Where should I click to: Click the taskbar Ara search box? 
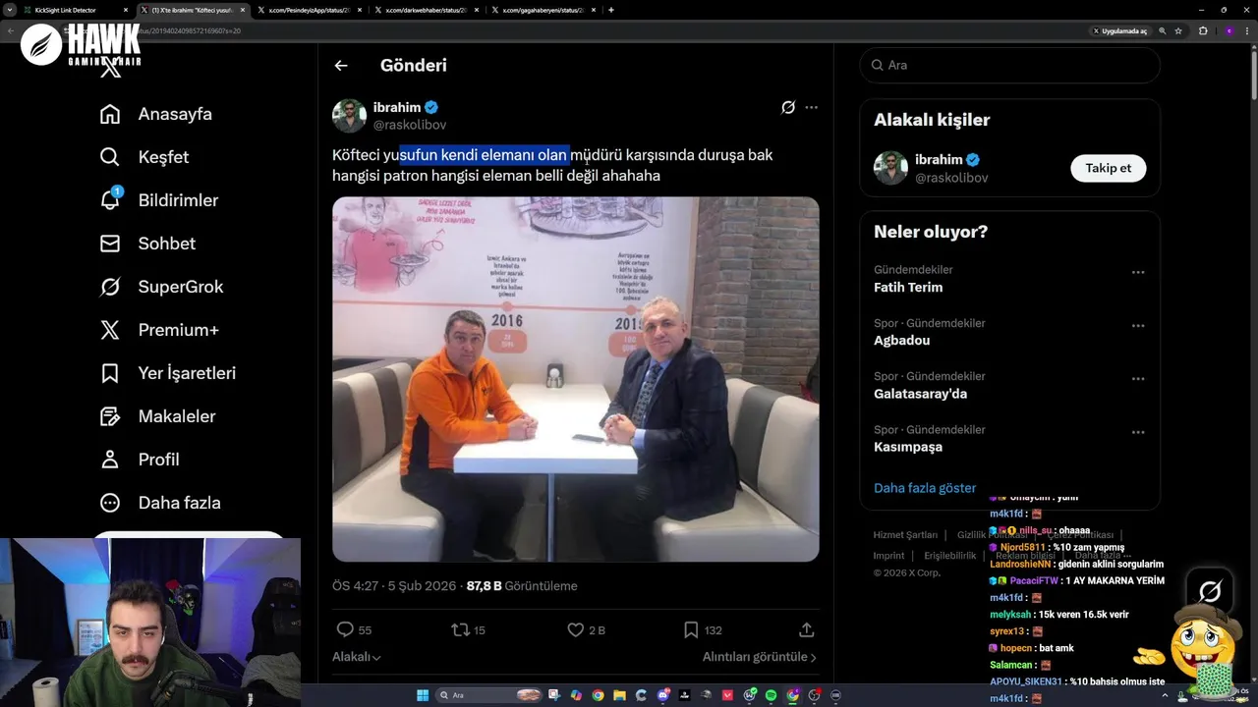pos(489,695)
